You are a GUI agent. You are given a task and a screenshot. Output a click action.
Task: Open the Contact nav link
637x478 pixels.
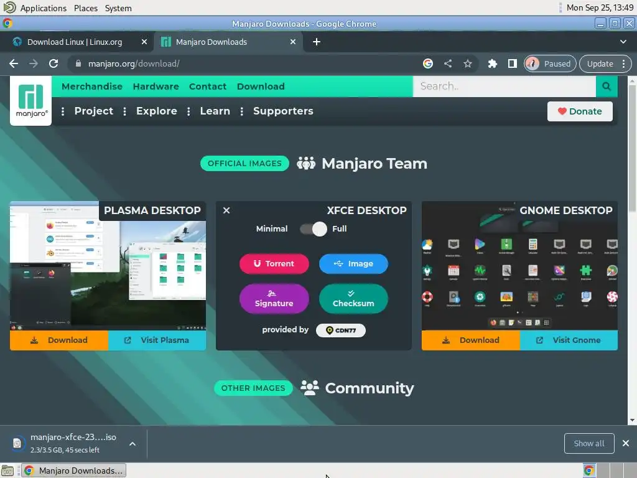pyautogui.click(x=208, y=87)
